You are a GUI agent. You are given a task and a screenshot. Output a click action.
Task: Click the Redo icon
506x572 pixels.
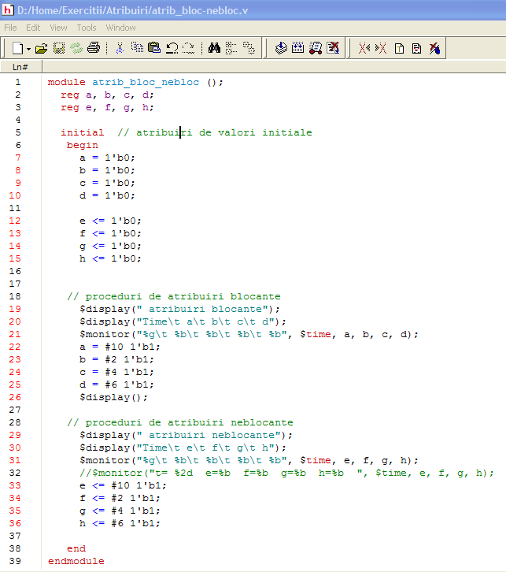(x=188, y=48)
